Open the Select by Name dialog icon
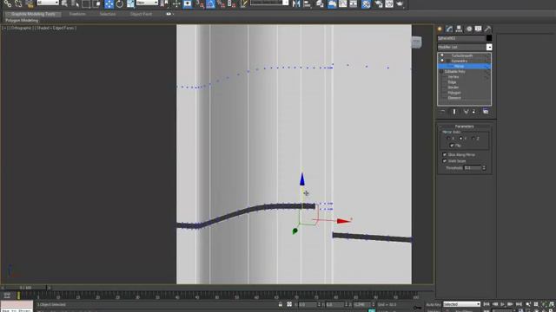This screenshot has height=312, width=556. [x=76, y=3]
